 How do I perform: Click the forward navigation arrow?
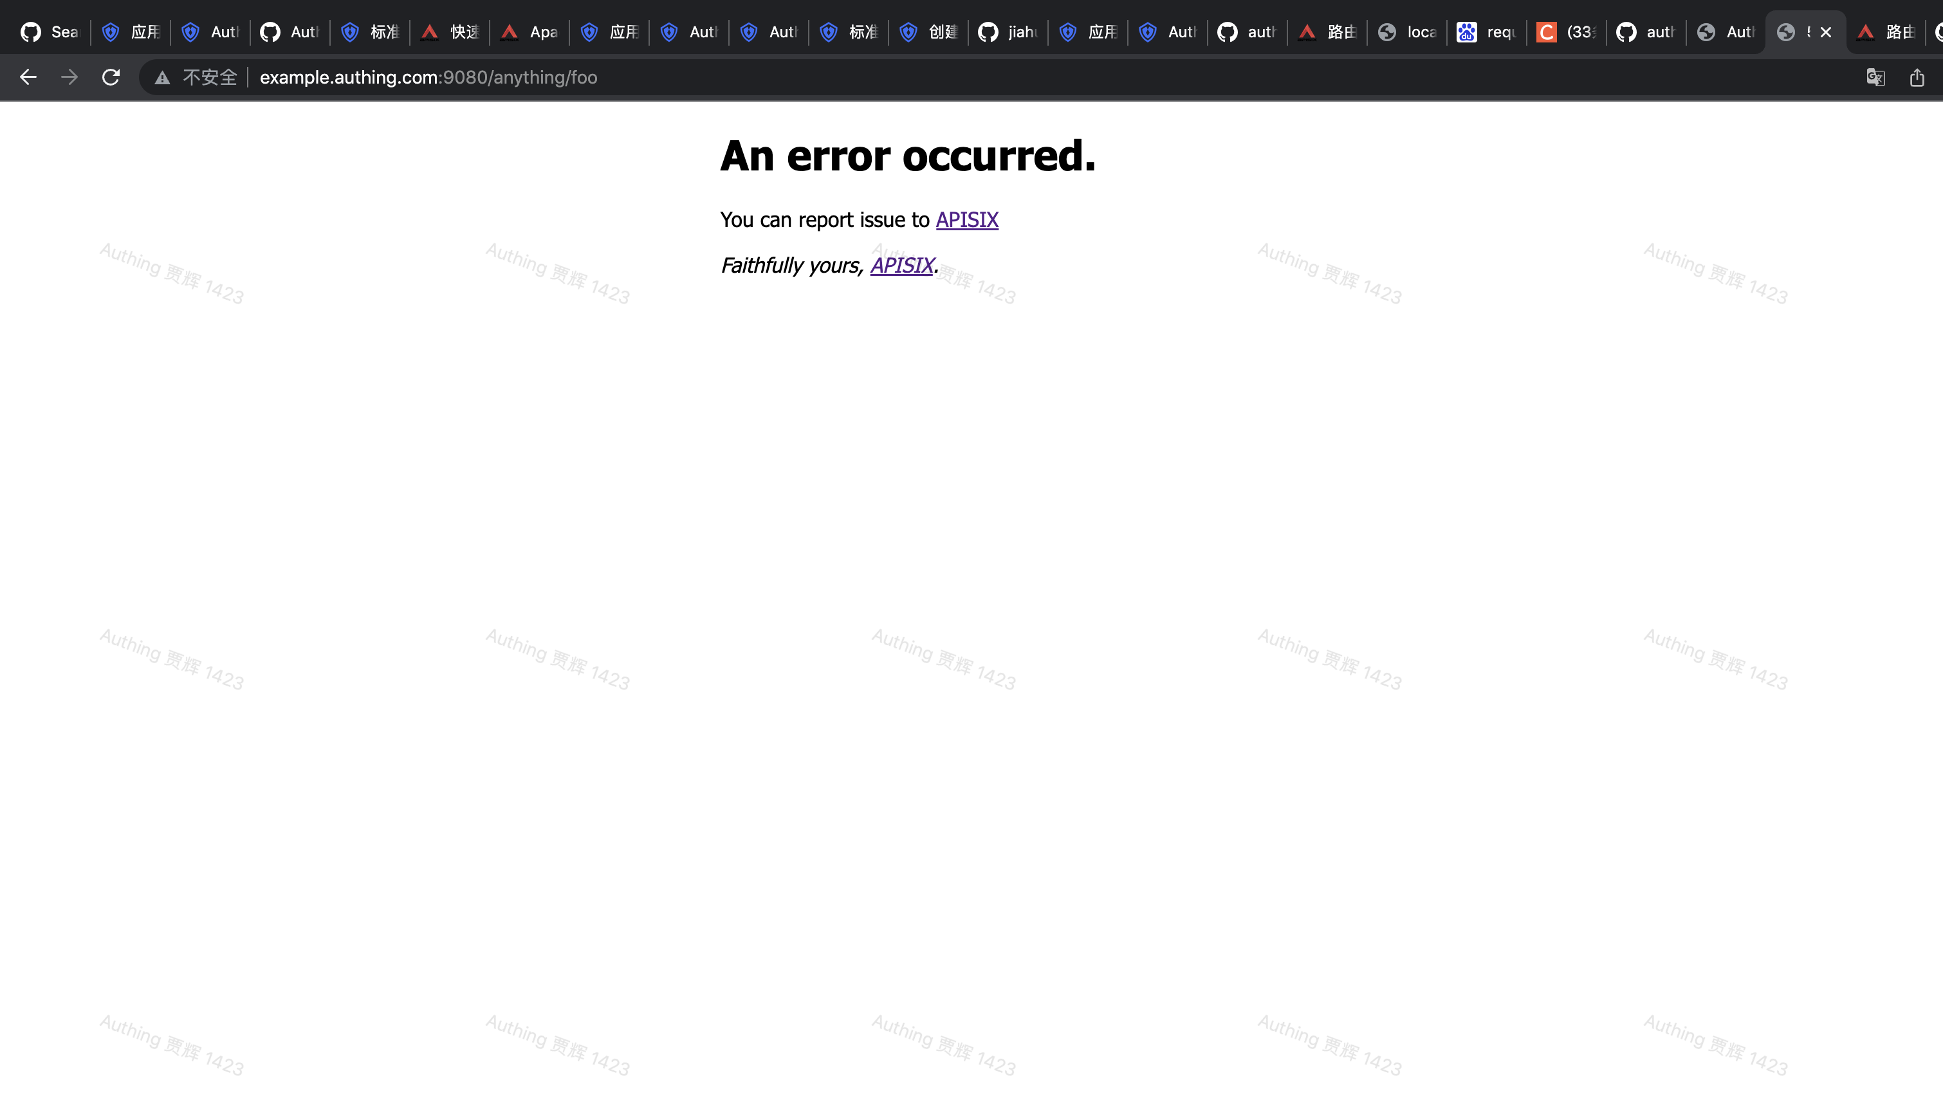69,77
